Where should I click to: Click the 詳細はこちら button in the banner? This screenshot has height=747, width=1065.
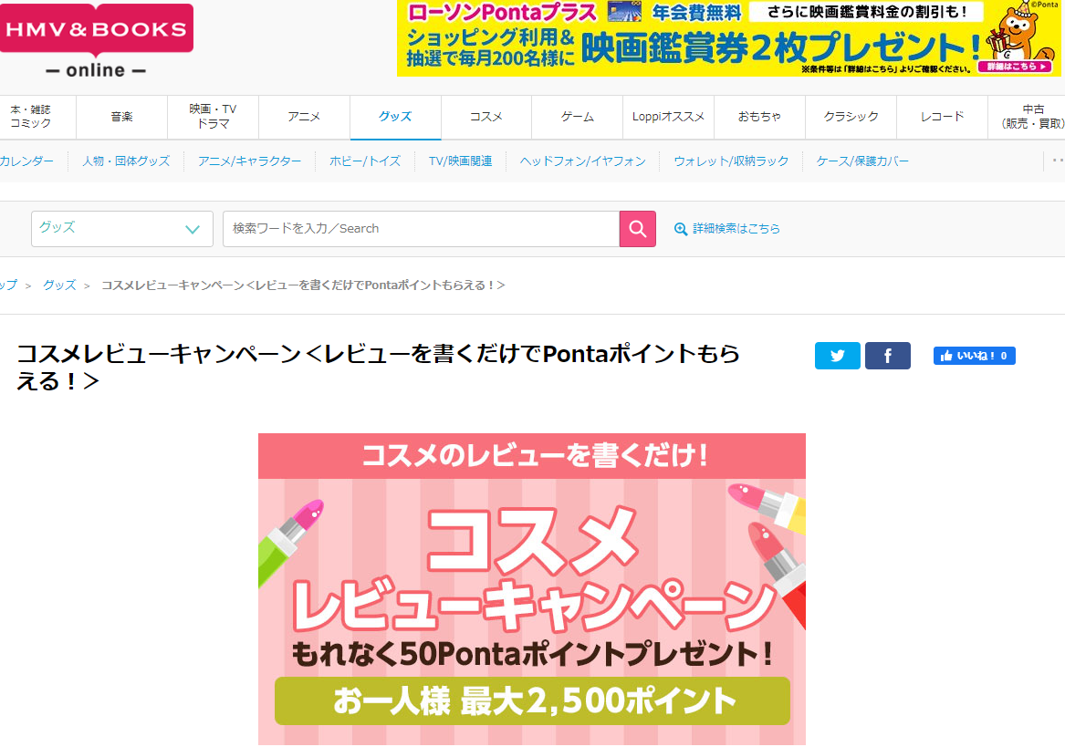click(x=1016, y=67)
